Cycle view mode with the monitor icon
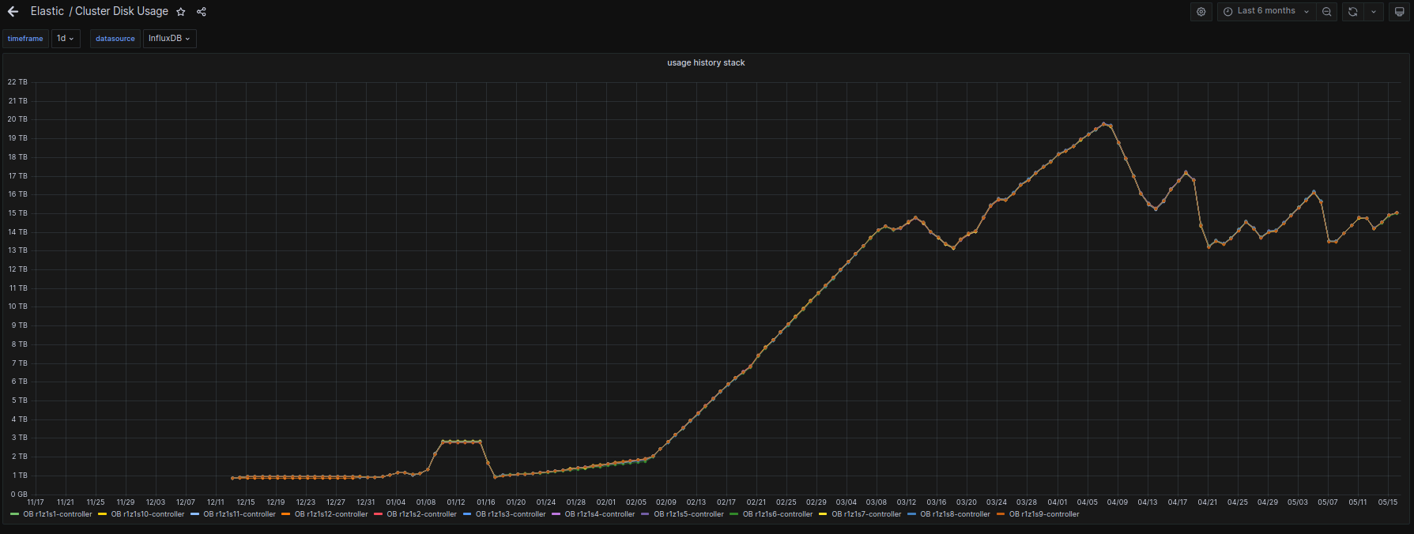The image size is (1414, 534). point(1399,12)
